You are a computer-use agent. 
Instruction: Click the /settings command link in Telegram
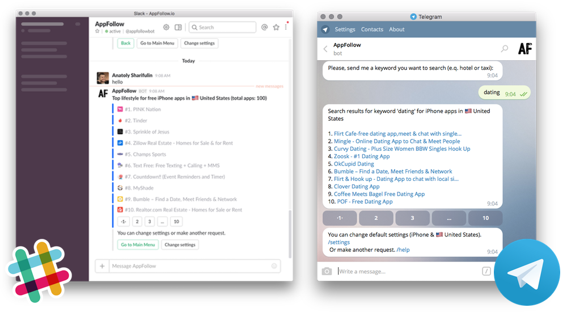[x=339, y=242]
